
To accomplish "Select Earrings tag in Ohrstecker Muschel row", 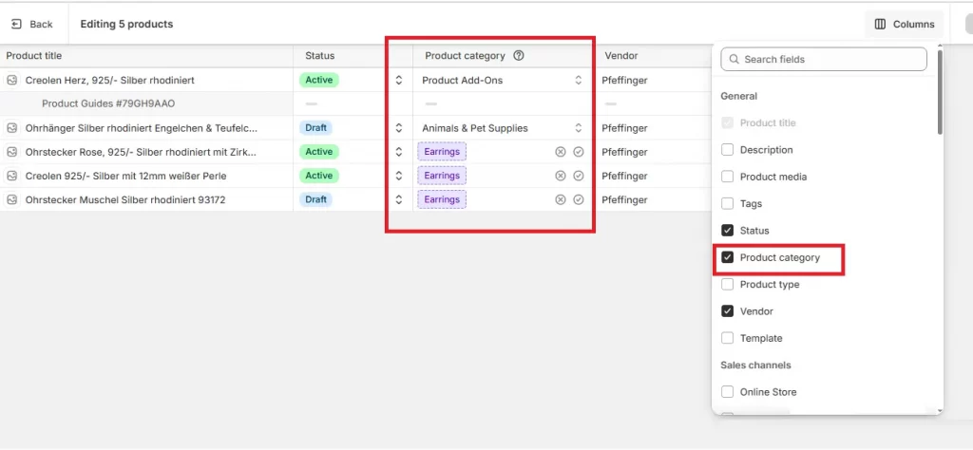I will [x=442, y=199].
